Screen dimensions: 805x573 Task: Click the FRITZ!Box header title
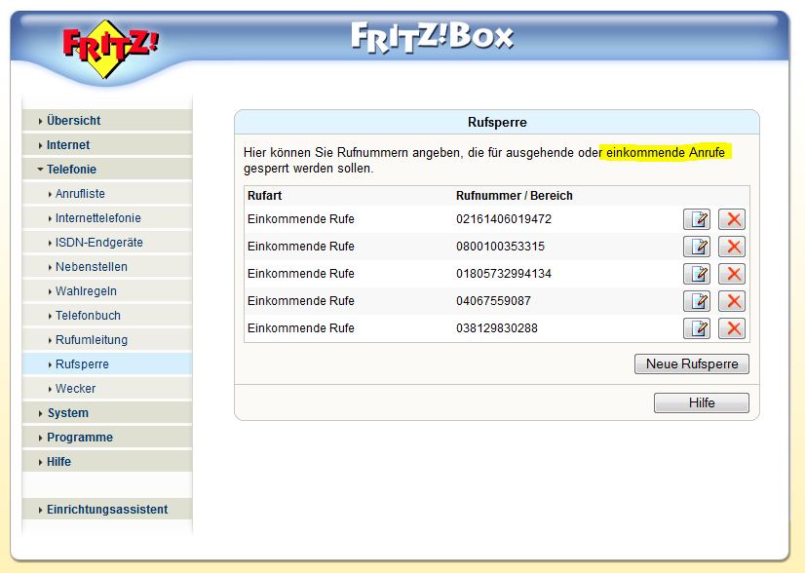click(433, 37)
